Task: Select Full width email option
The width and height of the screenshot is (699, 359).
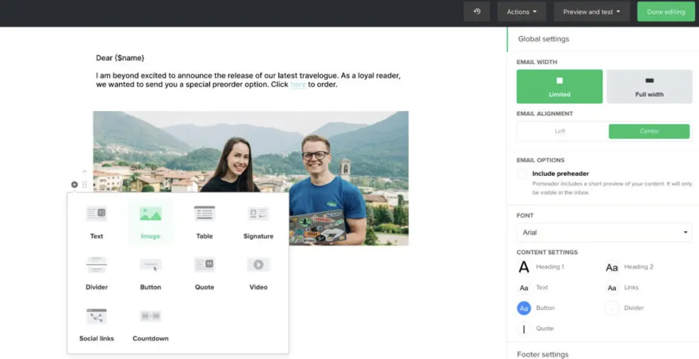Action: [x=650, y=87]
